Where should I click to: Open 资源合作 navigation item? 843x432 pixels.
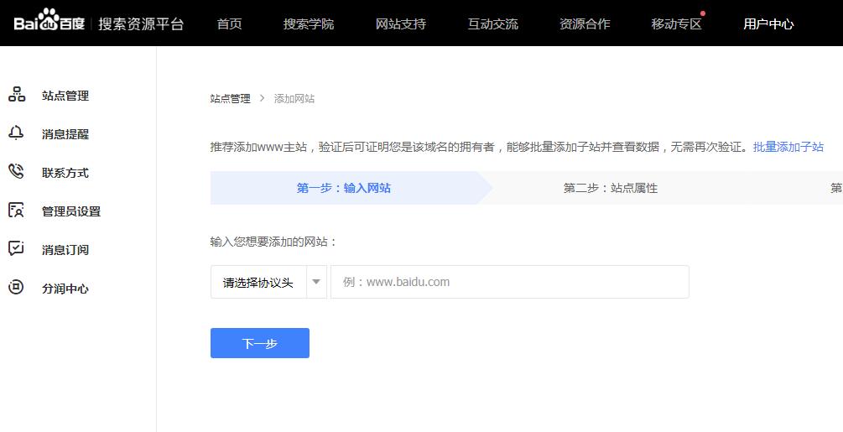point(585,23)
